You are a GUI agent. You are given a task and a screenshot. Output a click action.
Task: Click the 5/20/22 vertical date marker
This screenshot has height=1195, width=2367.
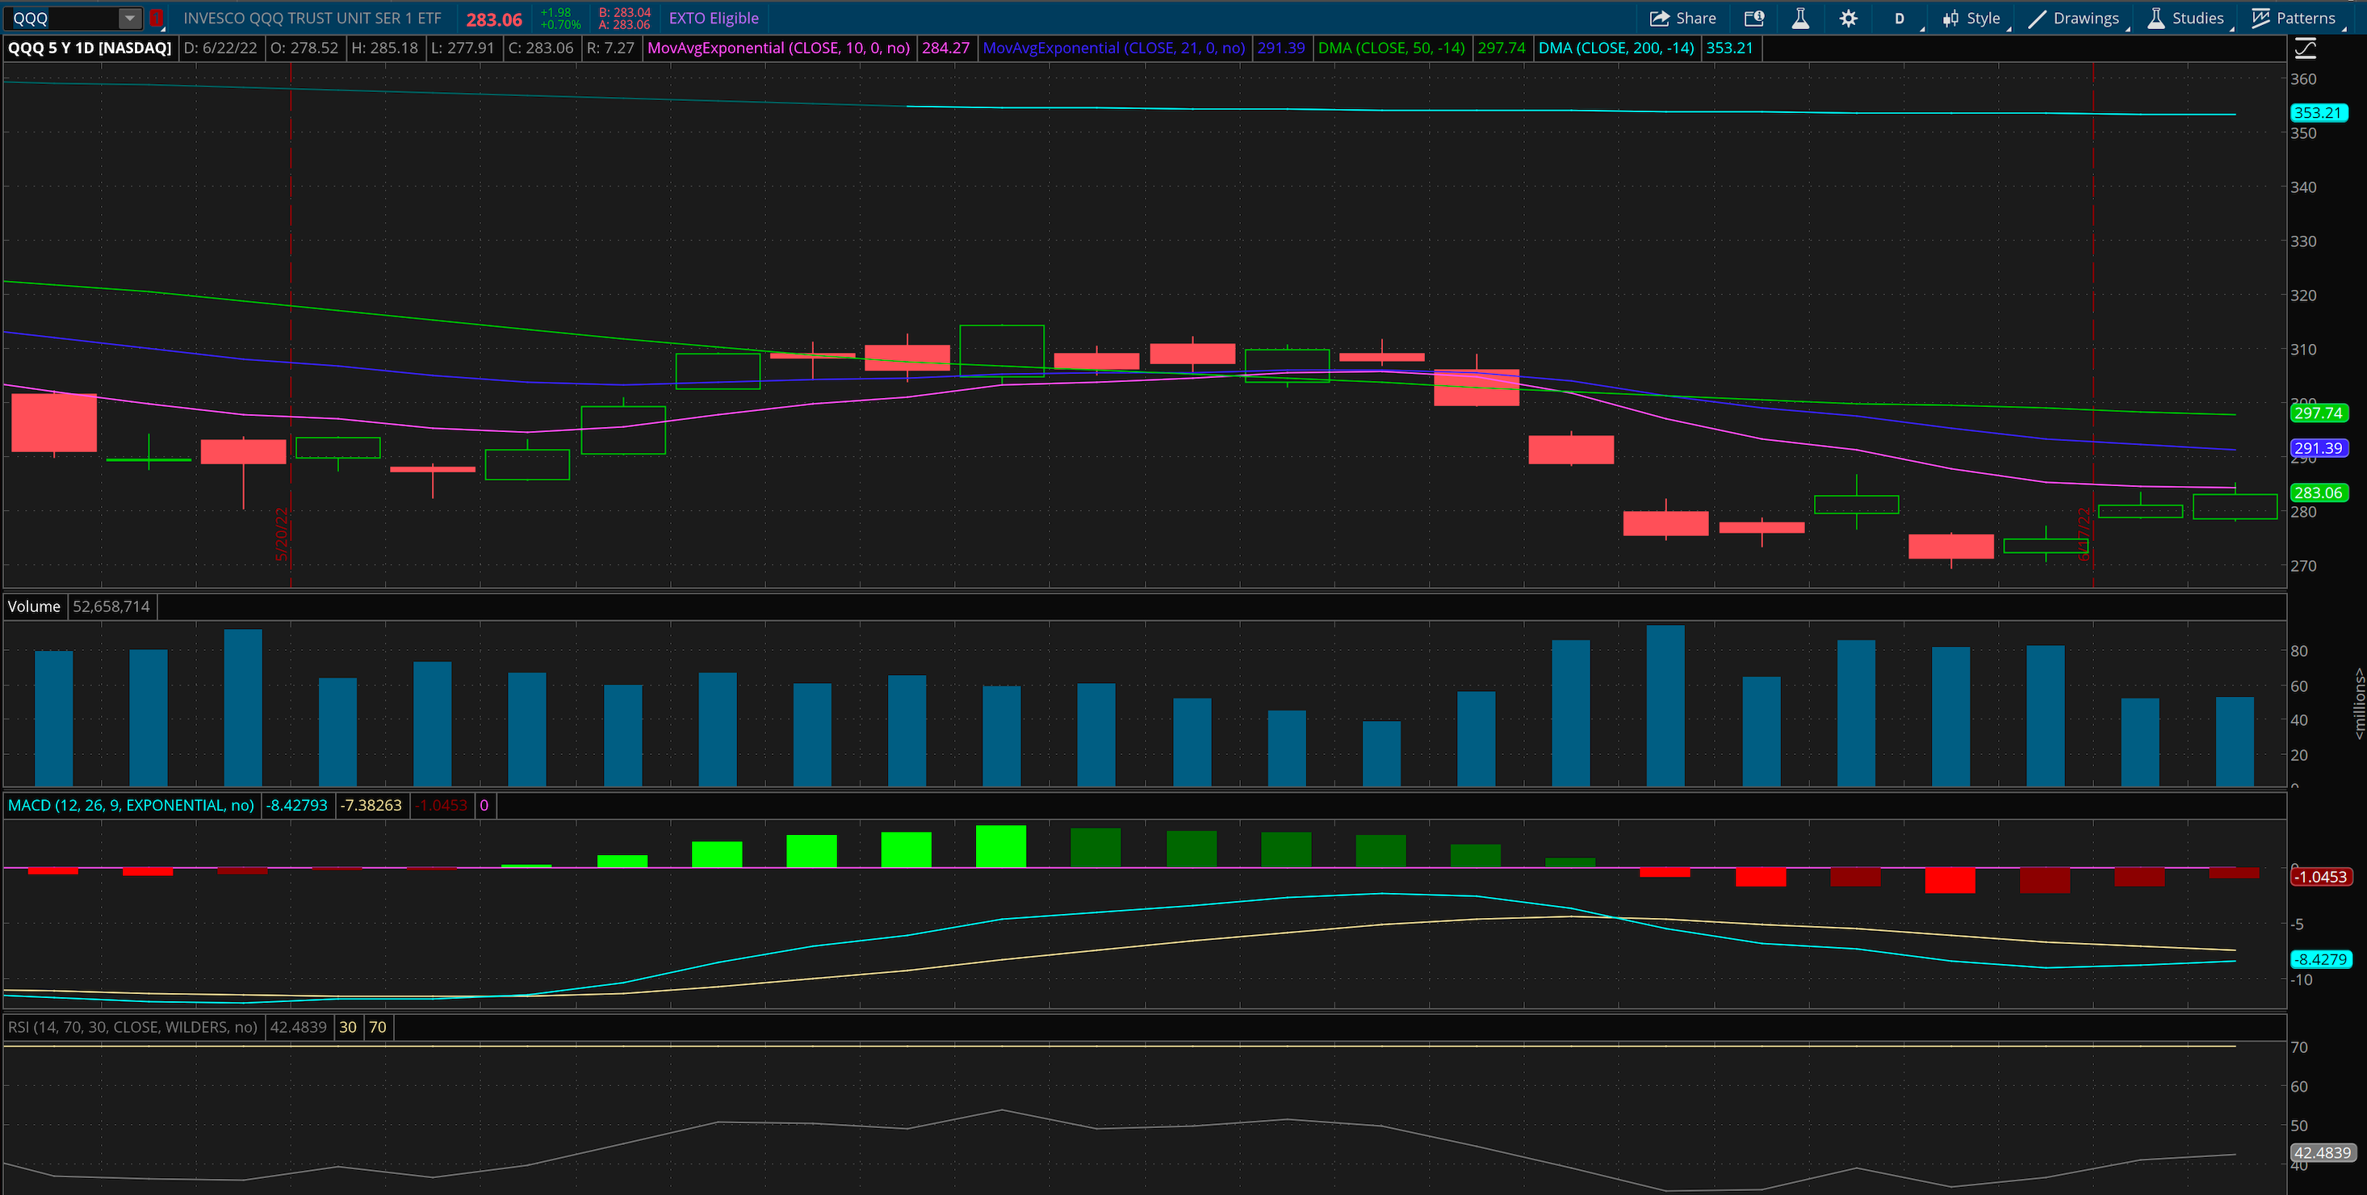pyautogui.click(x=283, y=533)
